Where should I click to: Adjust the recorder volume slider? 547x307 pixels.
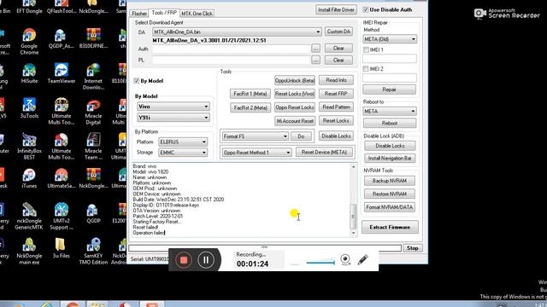pos(321,263)
